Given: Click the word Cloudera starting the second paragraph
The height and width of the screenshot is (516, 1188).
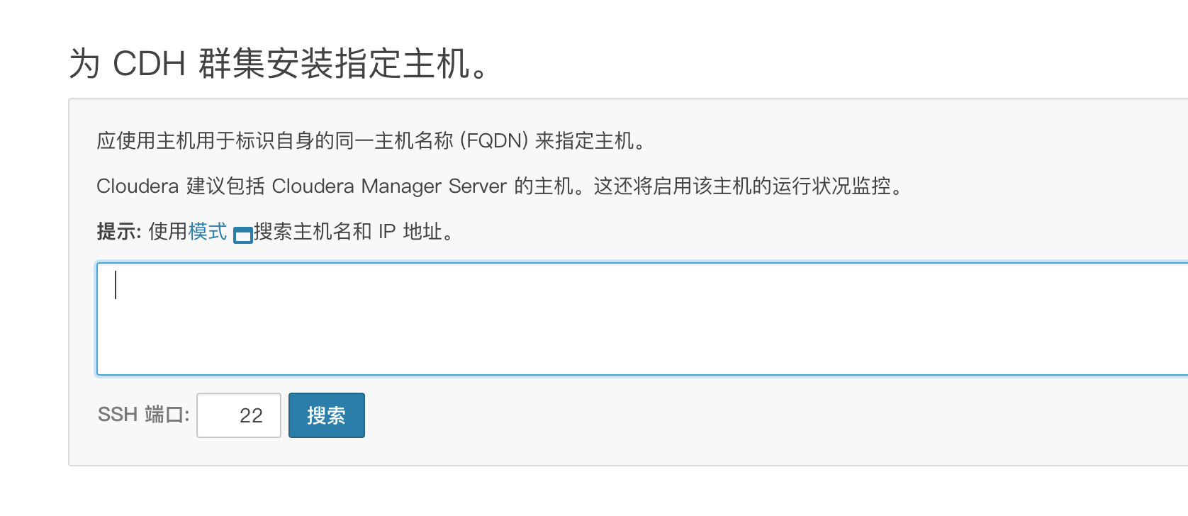Looking at the screenshot, I should coord(138,186).
